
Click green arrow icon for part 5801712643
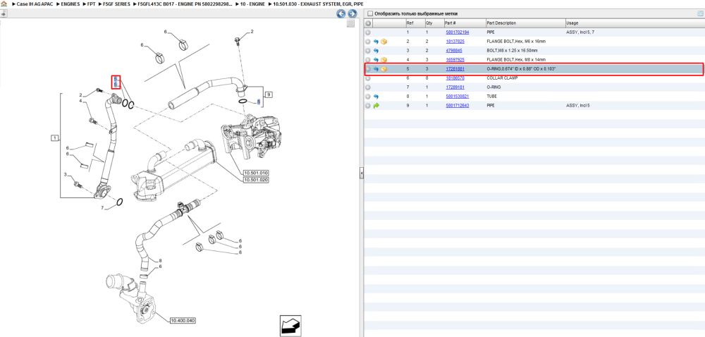(376, 106)
